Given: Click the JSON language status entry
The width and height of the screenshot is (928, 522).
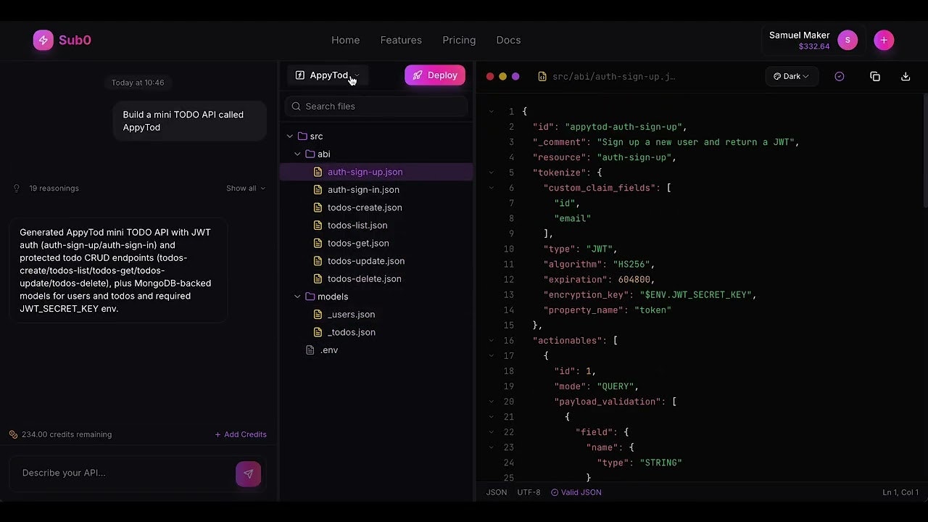Looking at the screenshot, I should coord(497,492).
